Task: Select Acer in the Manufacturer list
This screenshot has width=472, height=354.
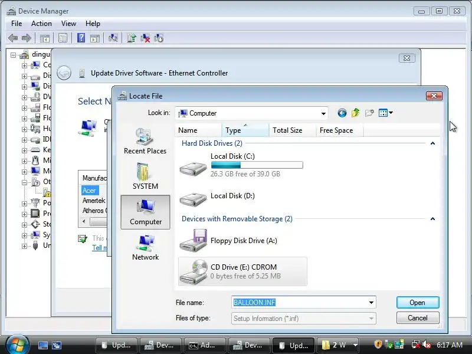Action: [x=89, y=191]
